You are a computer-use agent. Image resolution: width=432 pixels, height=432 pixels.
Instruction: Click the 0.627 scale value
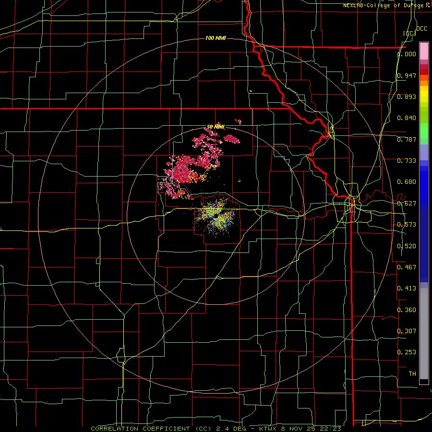[x=407, y=204]
